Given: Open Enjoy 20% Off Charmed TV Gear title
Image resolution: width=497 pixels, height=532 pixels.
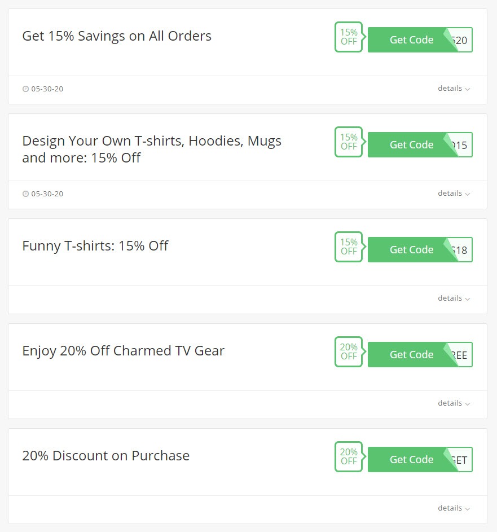Looking at the screenshot, I should click(x=123, y=351).
